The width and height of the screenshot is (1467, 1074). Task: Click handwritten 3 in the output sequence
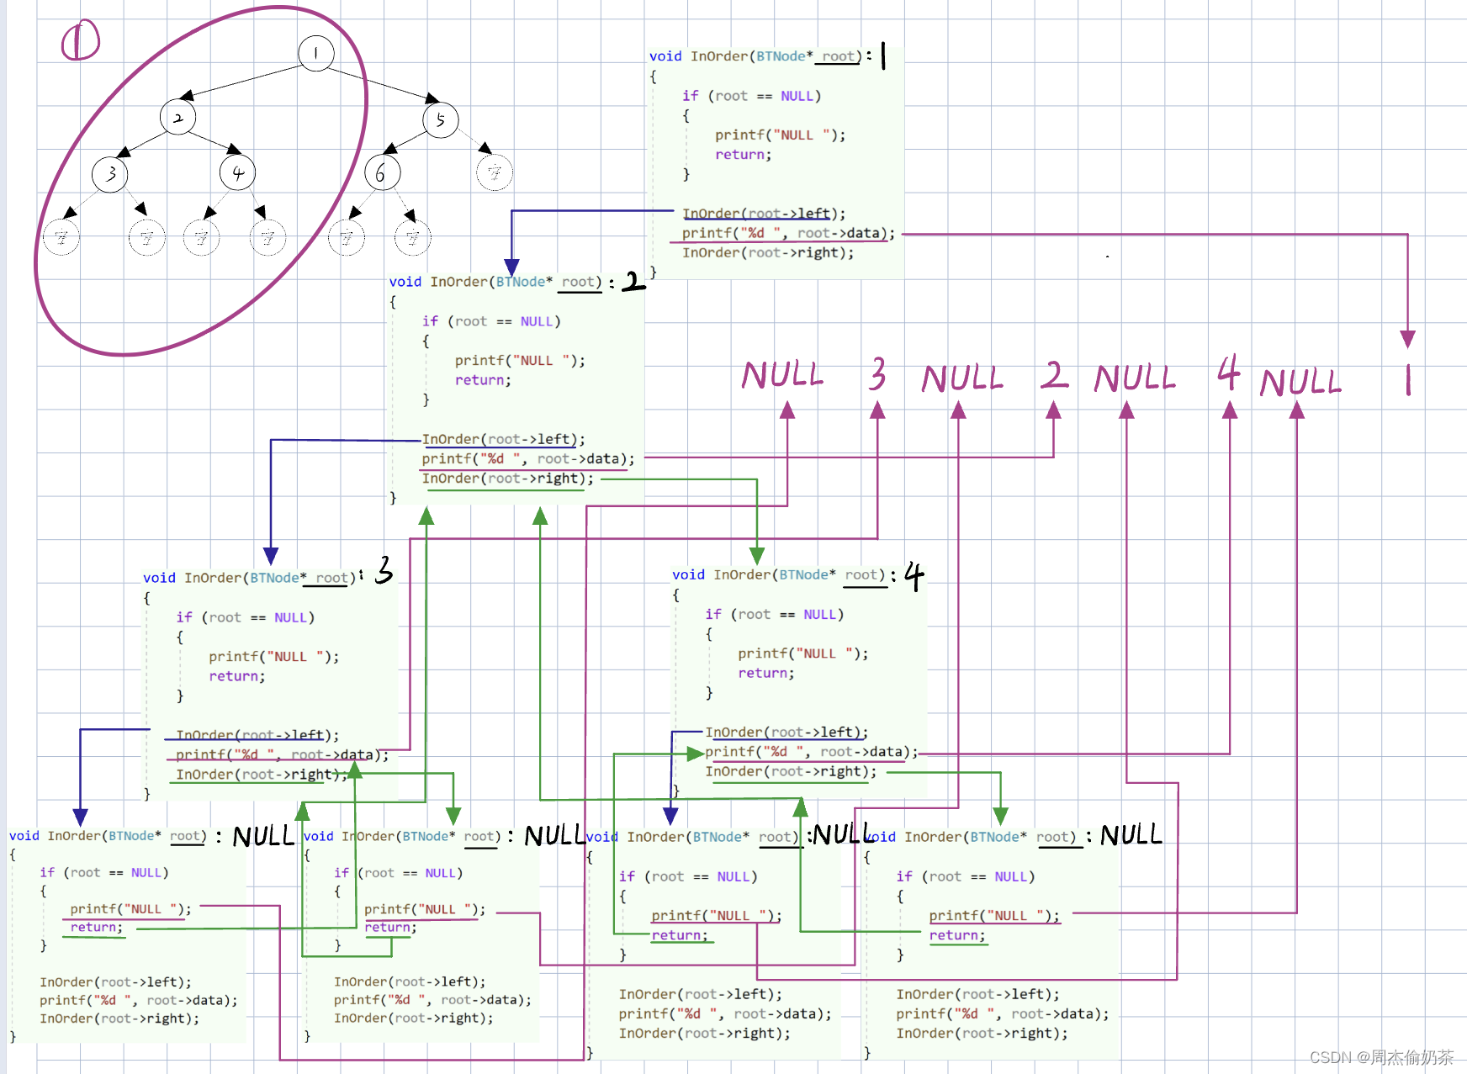click(878, 374)
